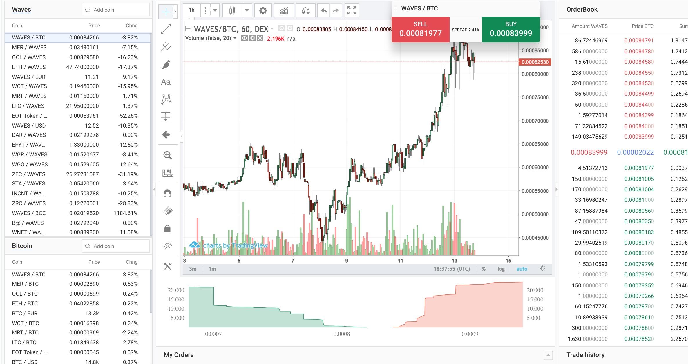This screenshot has width=688, height=364.
Task: Open the object tree tools icon
Action: tap(167, 266)
